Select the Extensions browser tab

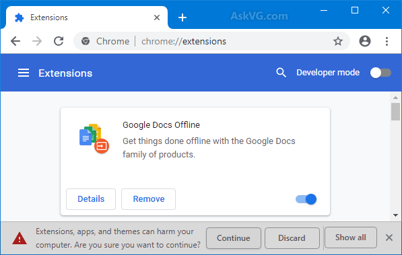pos(87,17)
